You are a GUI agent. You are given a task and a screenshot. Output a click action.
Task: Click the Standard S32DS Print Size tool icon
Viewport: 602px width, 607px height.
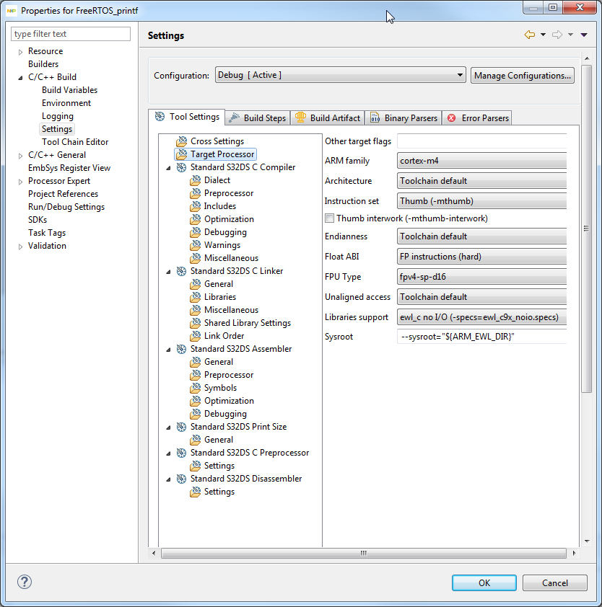click(x=181, y=427)
